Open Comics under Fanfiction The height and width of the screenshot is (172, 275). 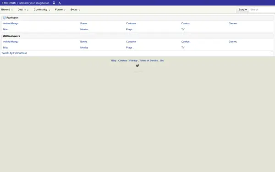click(185, 23)
